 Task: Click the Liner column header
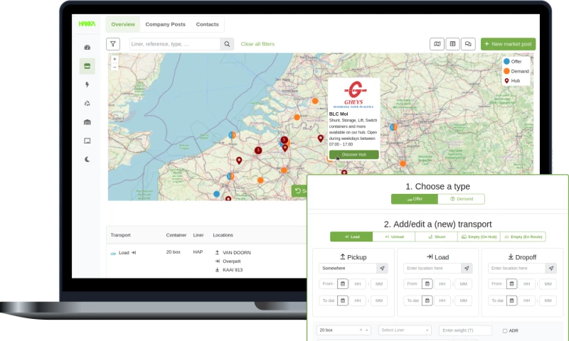198,235
